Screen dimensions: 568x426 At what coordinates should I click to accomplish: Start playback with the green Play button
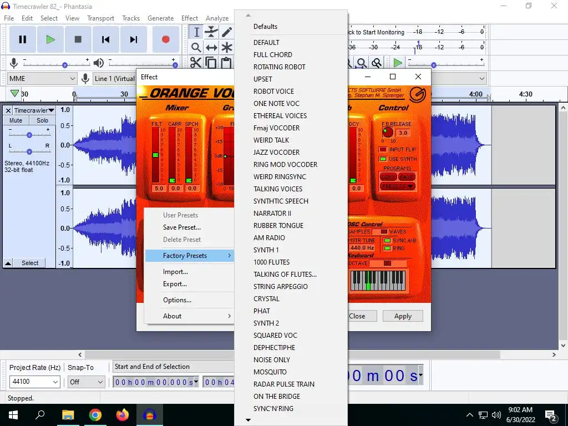50,39
